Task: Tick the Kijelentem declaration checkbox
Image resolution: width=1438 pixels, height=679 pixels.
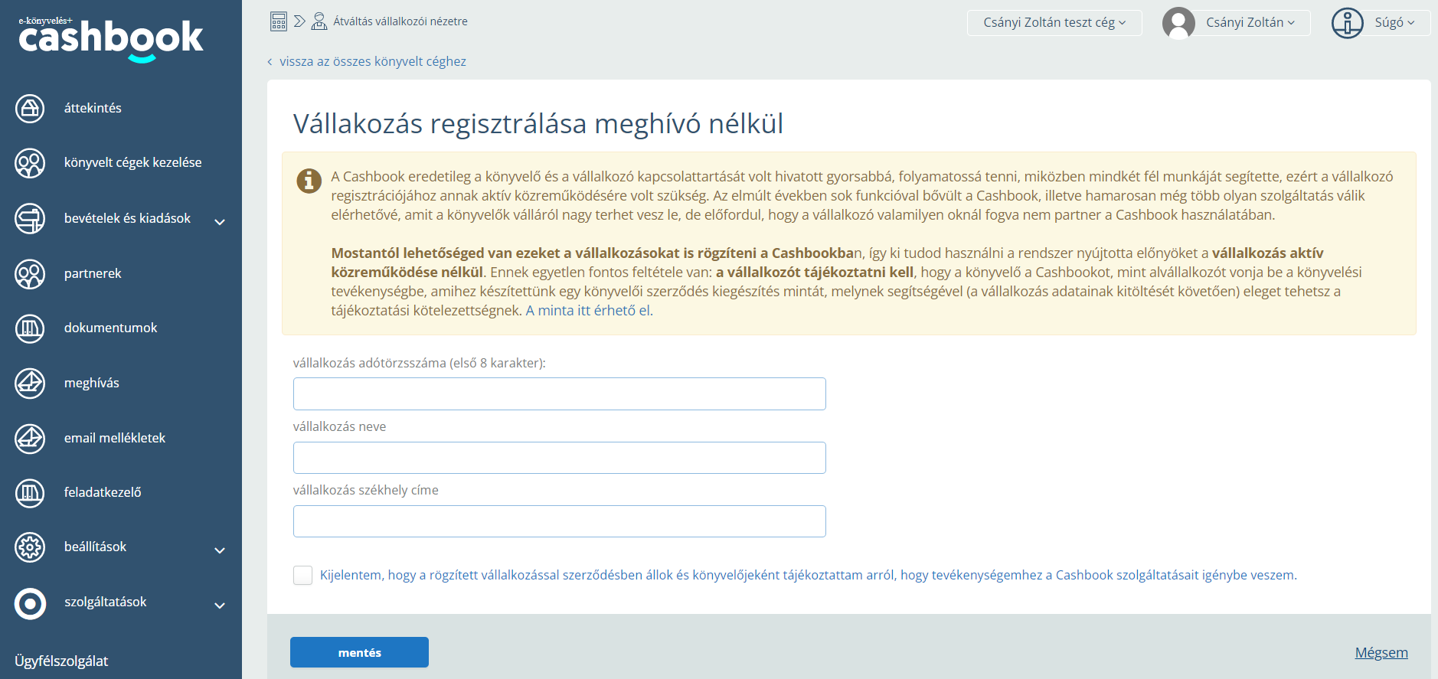Action: (x=302, y=576)
